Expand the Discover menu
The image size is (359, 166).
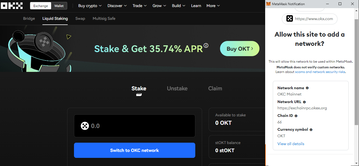[x=117, y=6]
